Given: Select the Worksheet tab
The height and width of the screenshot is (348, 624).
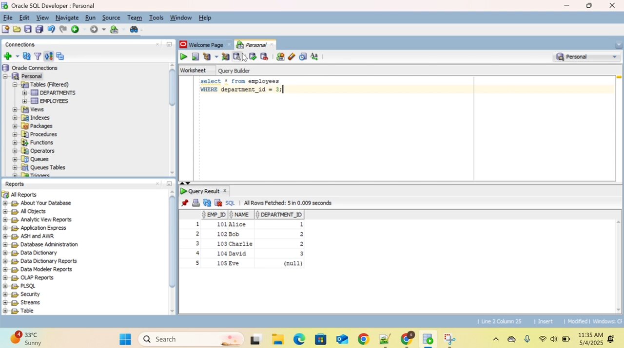Looking at the screenshot, I should pyautogui.click(x=193, y=71).
